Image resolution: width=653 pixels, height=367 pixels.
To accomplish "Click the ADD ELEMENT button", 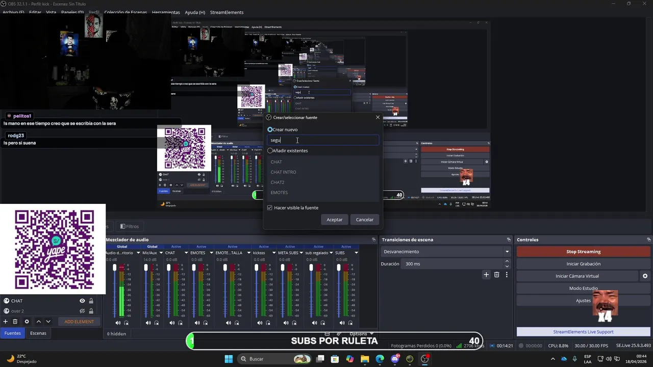I will (79, 322).
